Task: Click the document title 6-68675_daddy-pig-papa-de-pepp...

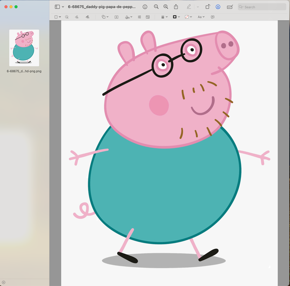Action: pos(102,7)
